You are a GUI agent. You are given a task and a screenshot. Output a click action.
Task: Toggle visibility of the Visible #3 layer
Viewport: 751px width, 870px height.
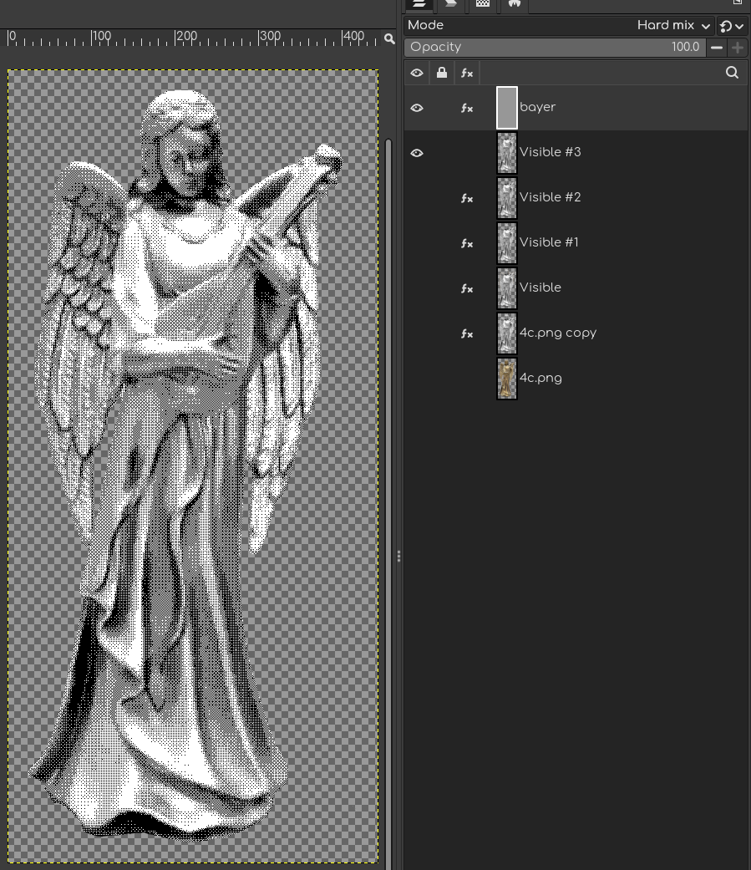pyautogui.click(x=417, y=153)
